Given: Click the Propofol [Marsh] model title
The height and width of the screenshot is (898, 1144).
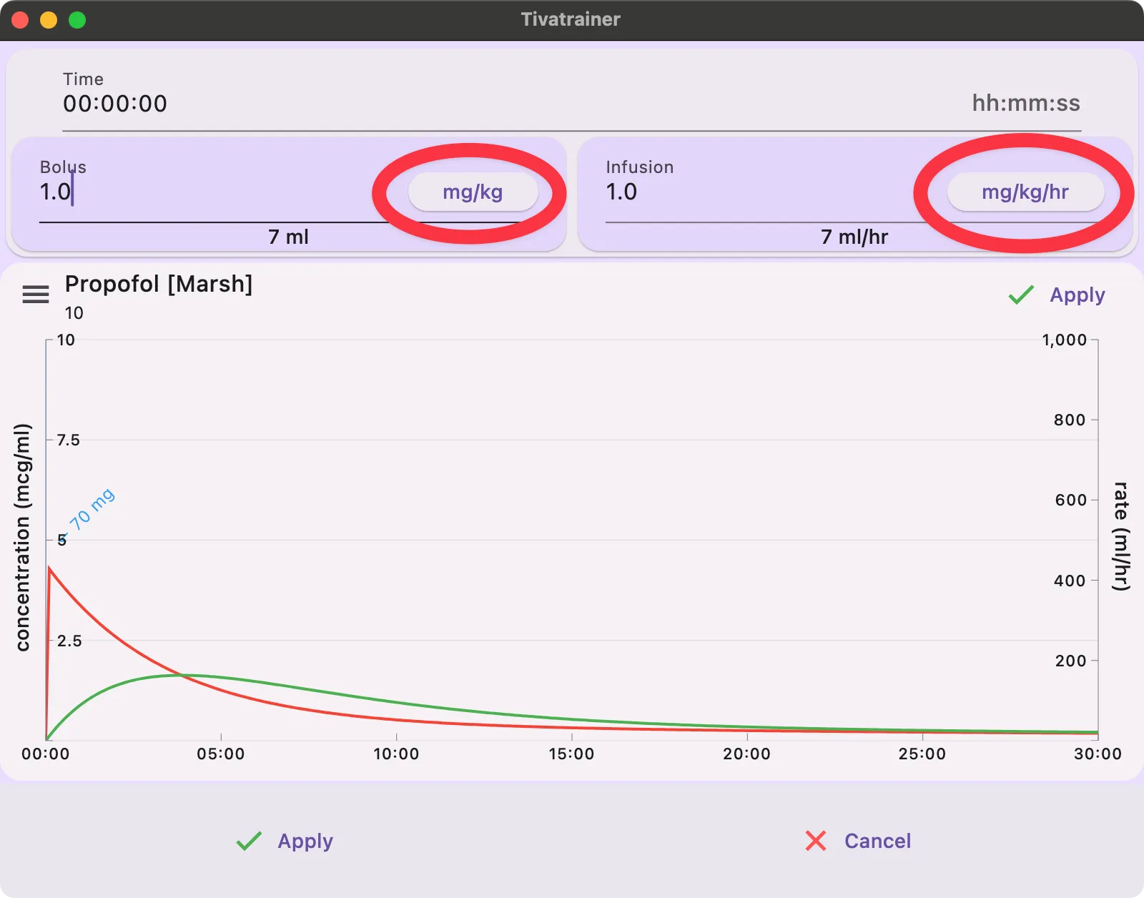Looking at the screenshot, I should (159, 284).
